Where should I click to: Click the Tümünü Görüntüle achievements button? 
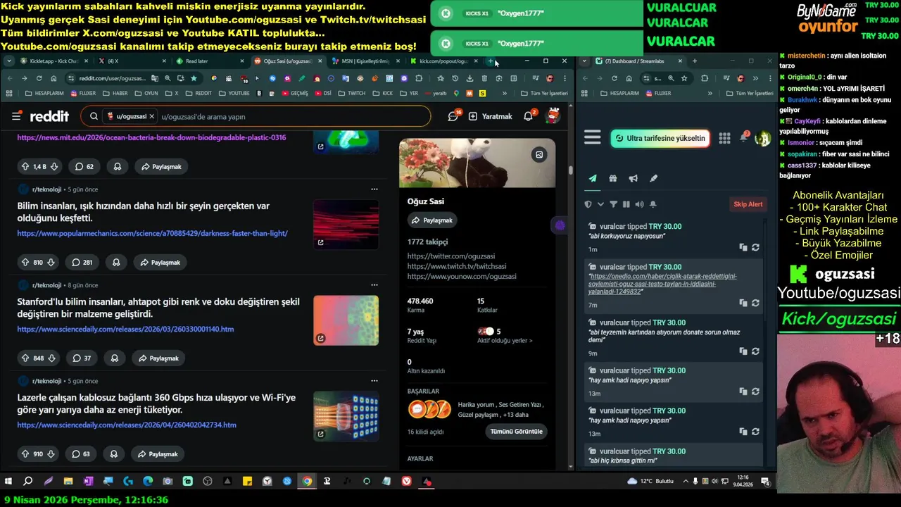tap(517, 432)
